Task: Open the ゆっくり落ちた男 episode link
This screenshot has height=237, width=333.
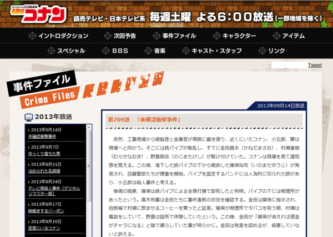Action: pos(44,153)
